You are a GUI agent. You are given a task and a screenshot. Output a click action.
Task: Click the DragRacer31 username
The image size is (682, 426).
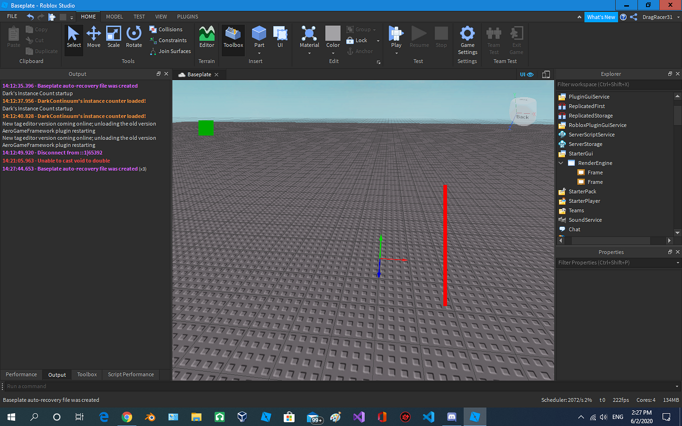click(657, 17)
